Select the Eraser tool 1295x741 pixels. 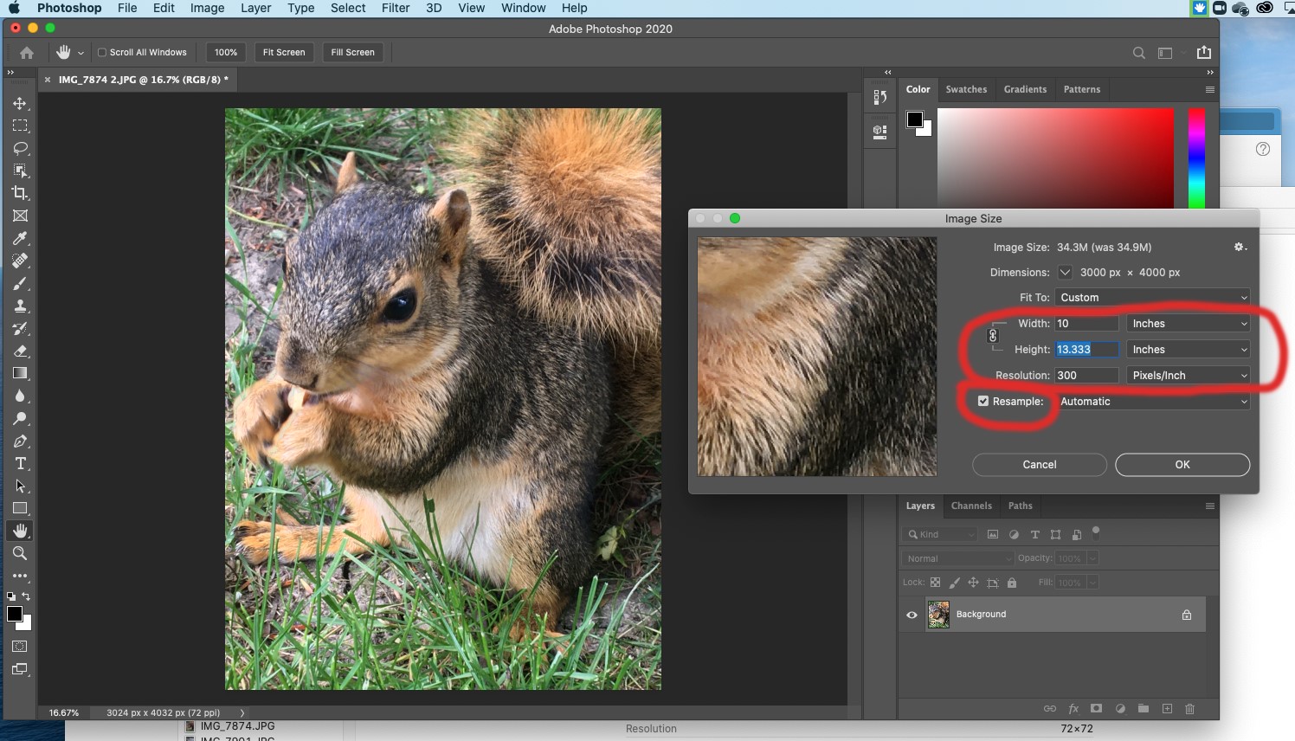[x=20, y=351]
